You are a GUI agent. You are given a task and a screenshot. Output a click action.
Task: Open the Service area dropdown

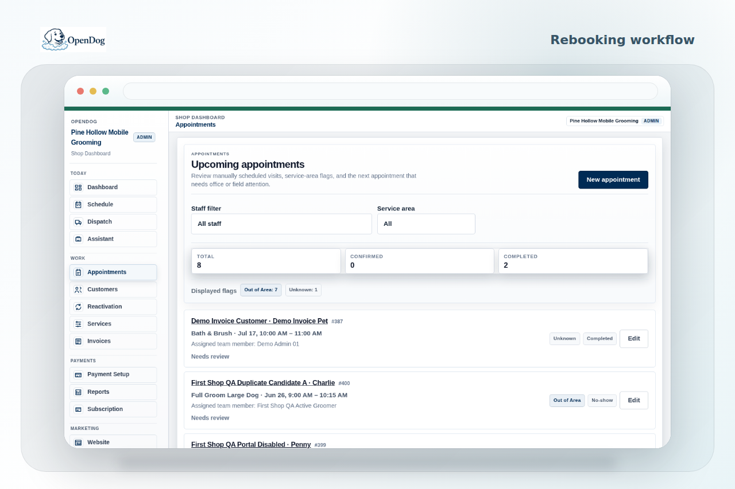426,224
